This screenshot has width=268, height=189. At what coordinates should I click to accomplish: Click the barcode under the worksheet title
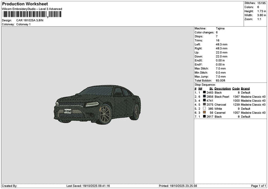click(x=32, y=14)
